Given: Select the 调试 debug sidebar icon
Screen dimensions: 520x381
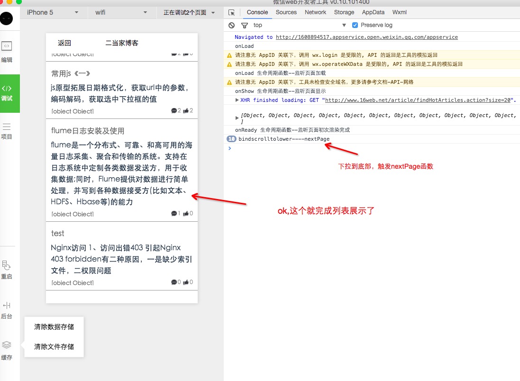Looking at the screenshot, I should (7, 93).
